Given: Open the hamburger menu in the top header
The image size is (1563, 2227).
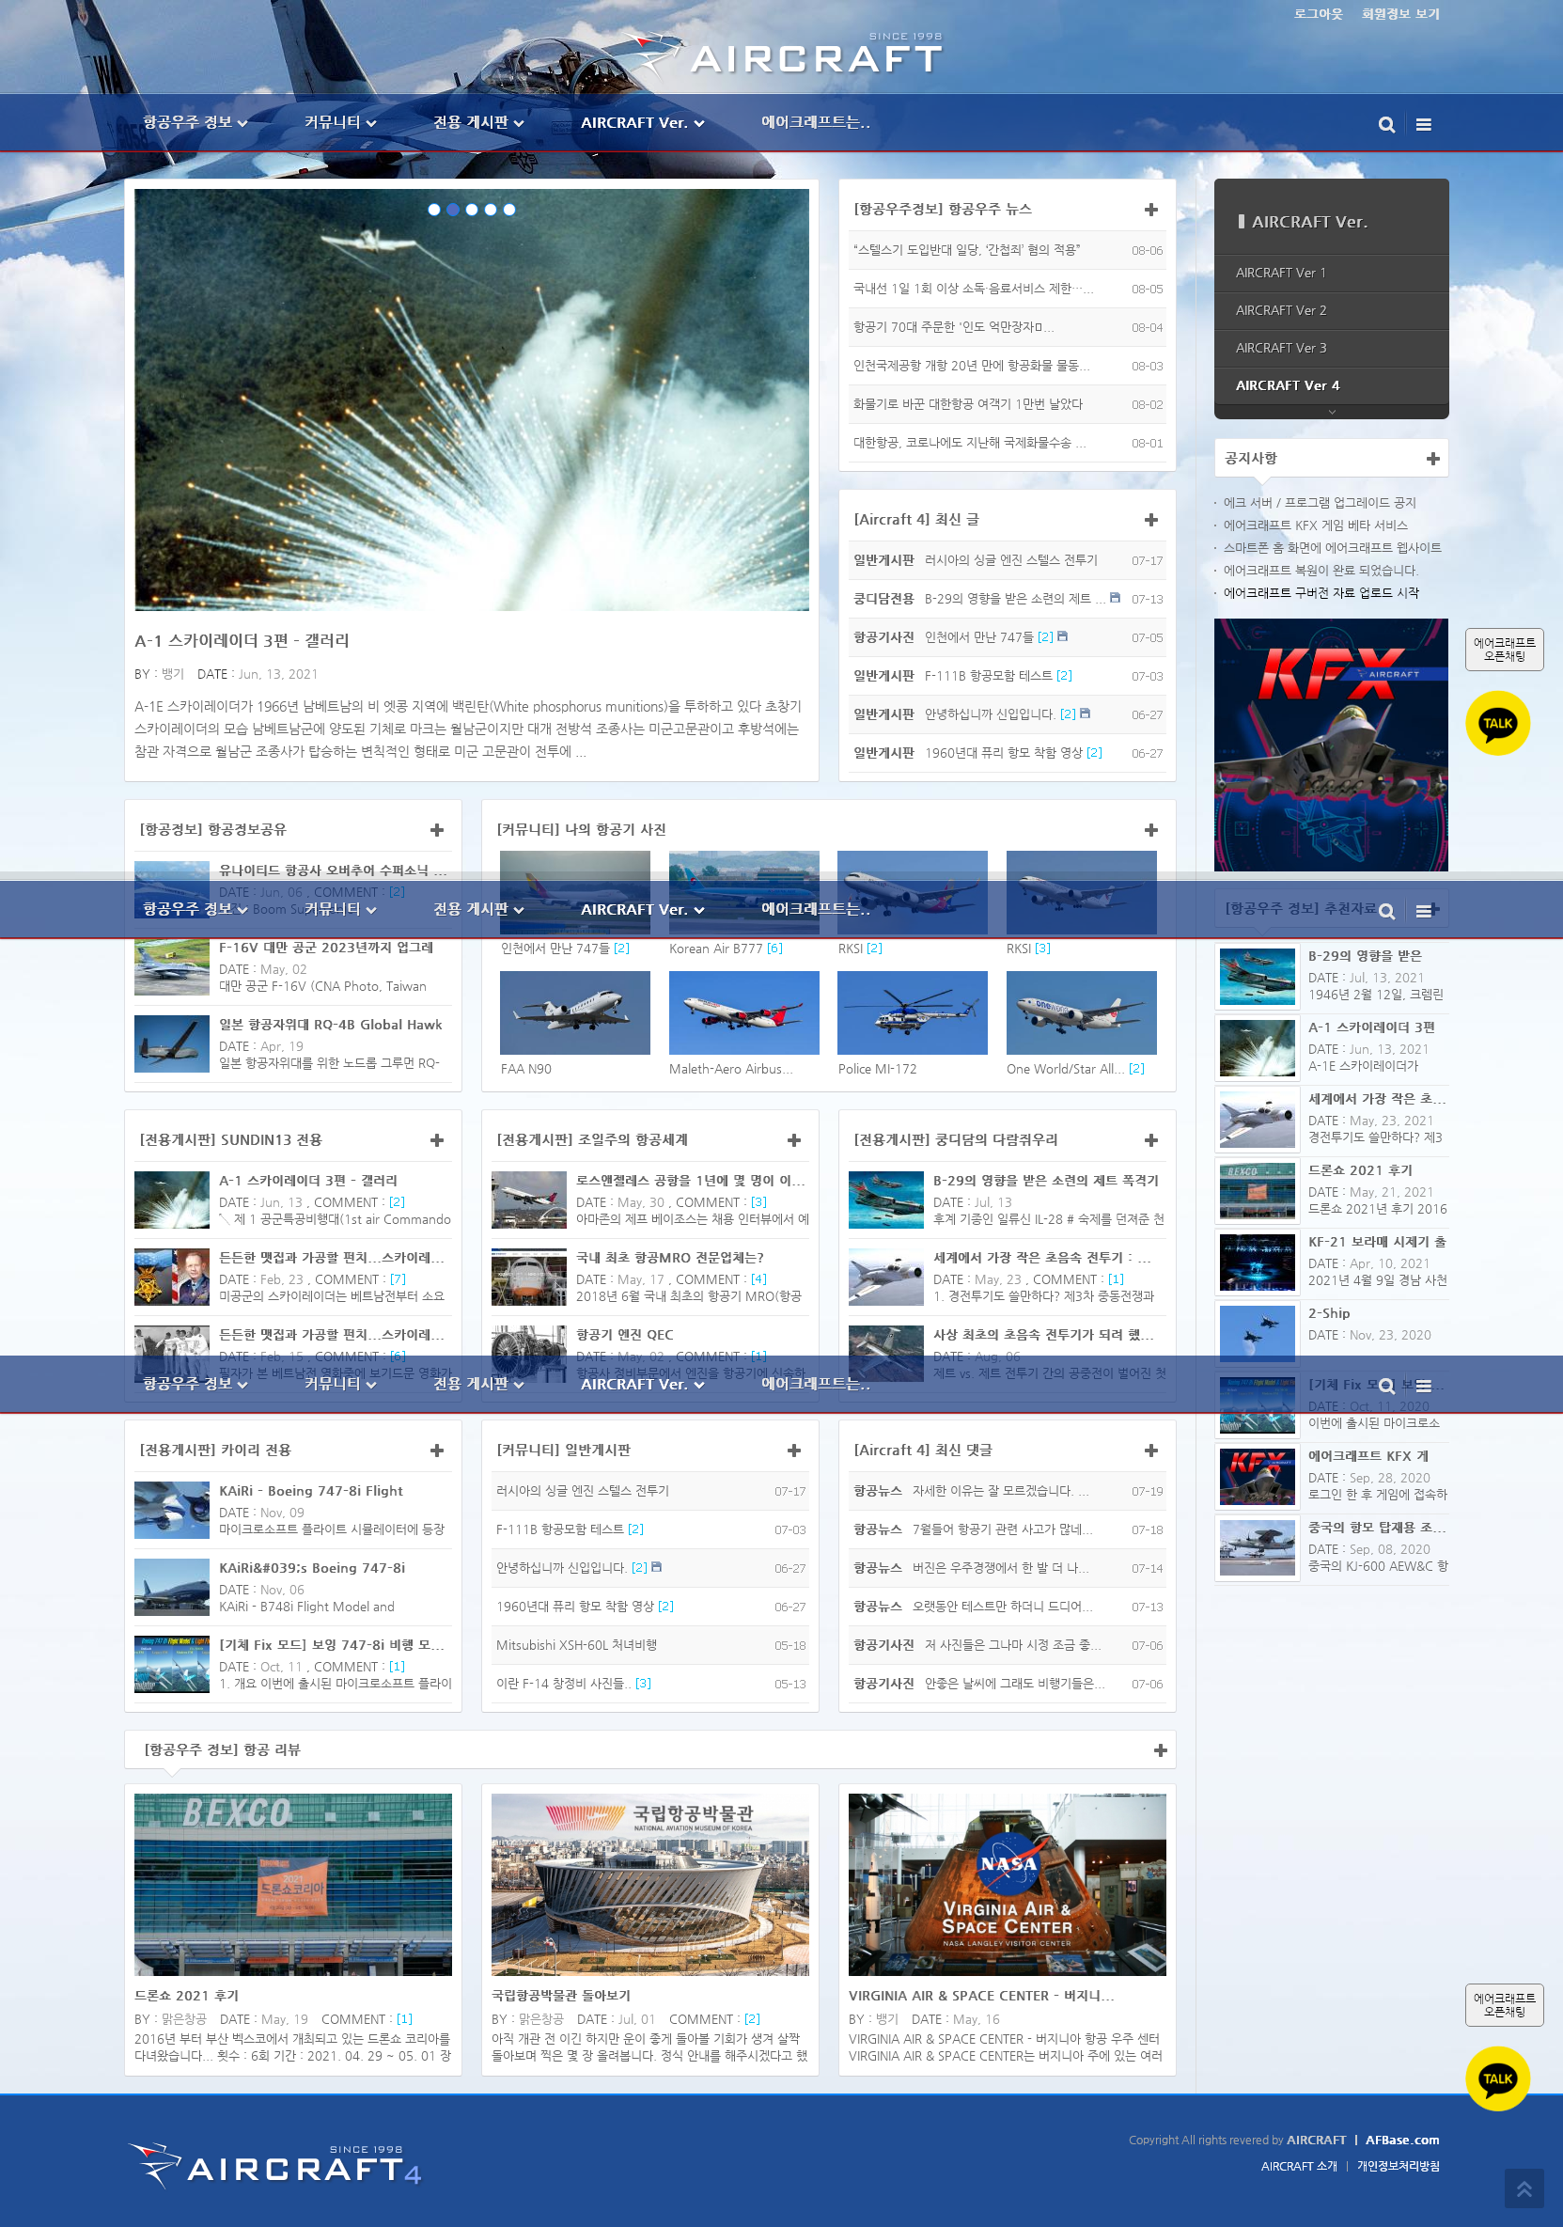Looking at the screenshot, I should click(x=1423, y=124).
